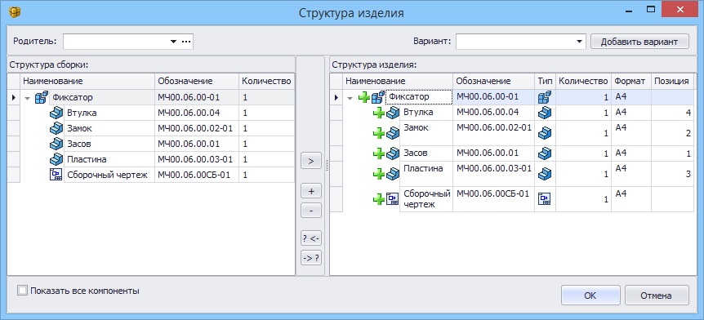This screenshot has width=704, height=320.
Task: Select left cell МЧ00.06.00.01
Action: pyautogui.click(x=197, y=144)
